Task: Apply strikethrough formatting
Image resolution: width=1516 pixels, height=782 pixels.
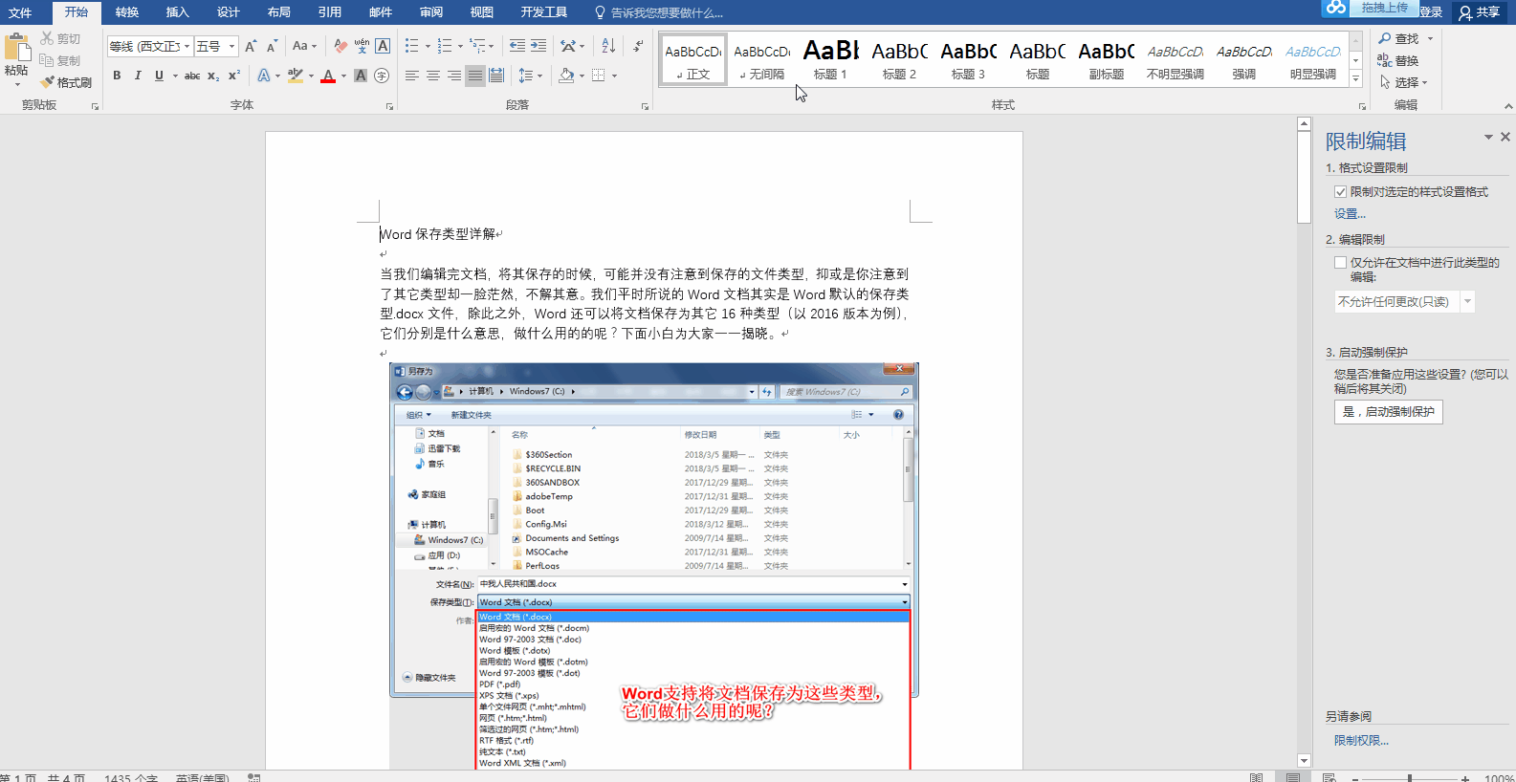Action: click(192, 76)
